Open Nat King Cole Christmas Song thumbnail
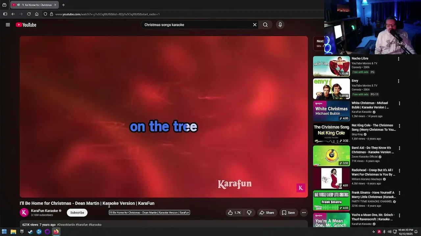 331,133
